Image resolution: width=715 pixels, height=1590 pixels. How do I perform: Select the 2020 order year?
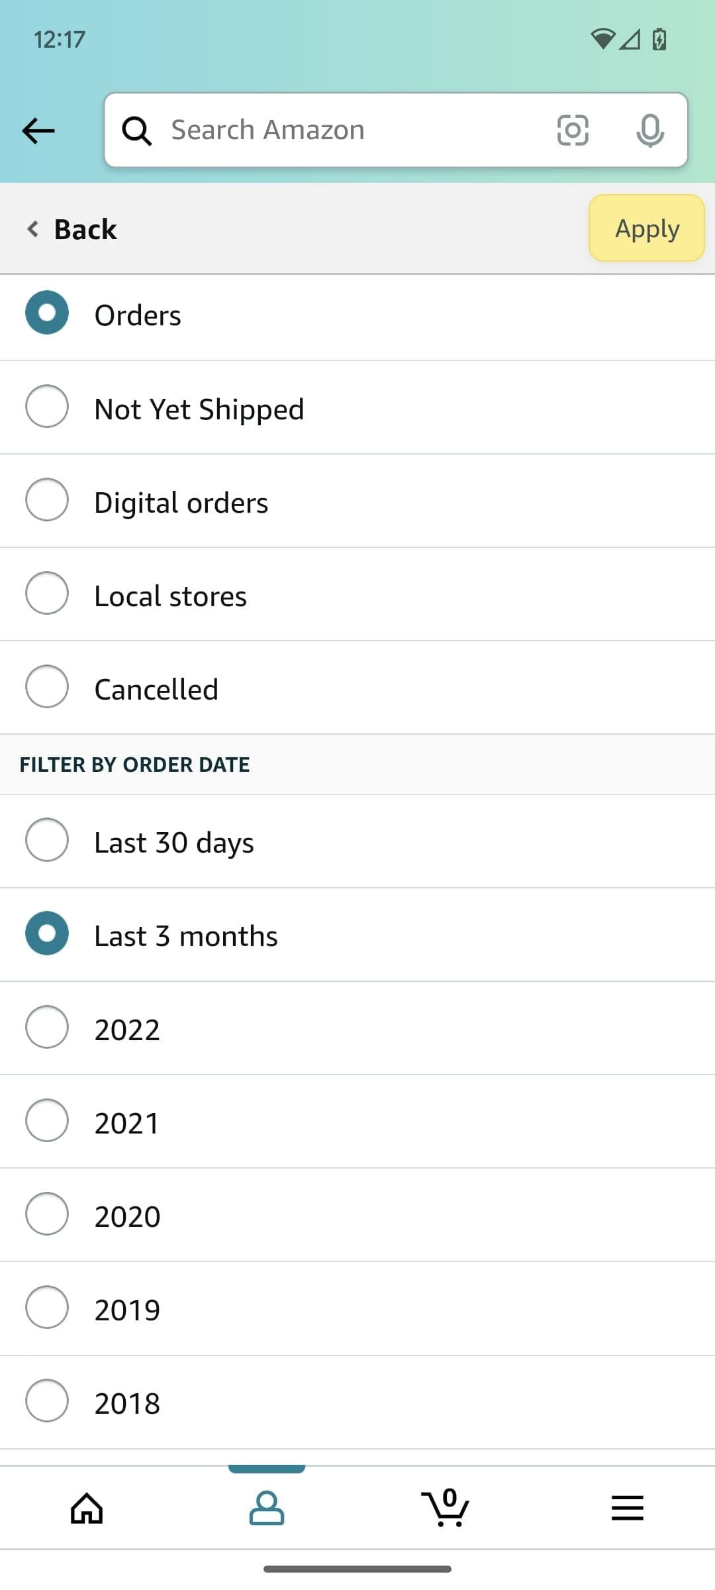point(126,1215)
